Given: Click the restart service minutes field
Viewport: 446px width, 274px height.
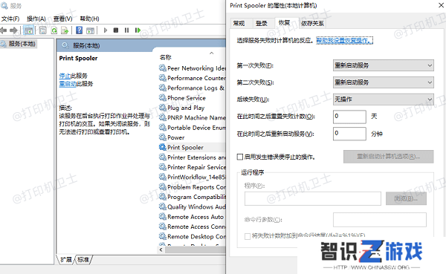Looking at the screenshot, I should pyautogui.click(x=349, y=134).
